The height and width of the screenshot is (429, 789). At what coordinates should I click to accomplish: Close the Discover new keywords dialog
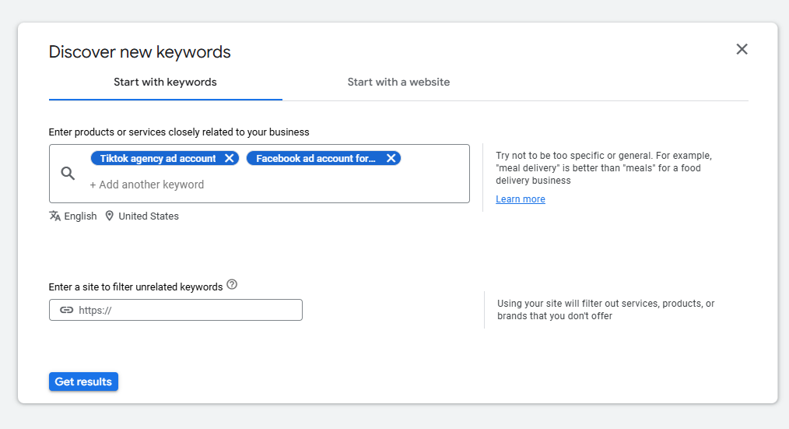742,49
